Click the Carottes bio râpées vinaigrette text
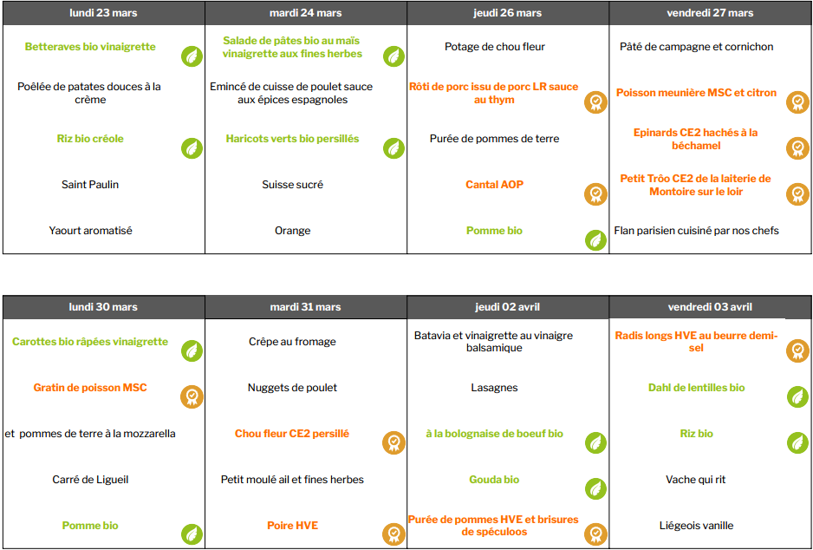The width and height of the screenshot is (813, 550). point(90,342)
